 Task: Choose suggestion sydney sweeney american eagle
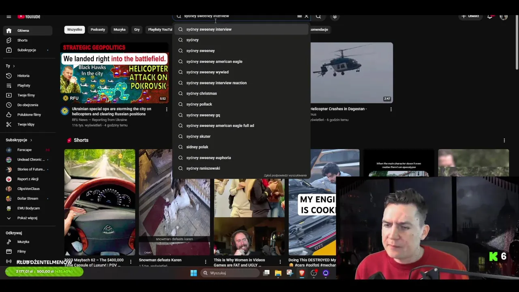click(242, 61)
